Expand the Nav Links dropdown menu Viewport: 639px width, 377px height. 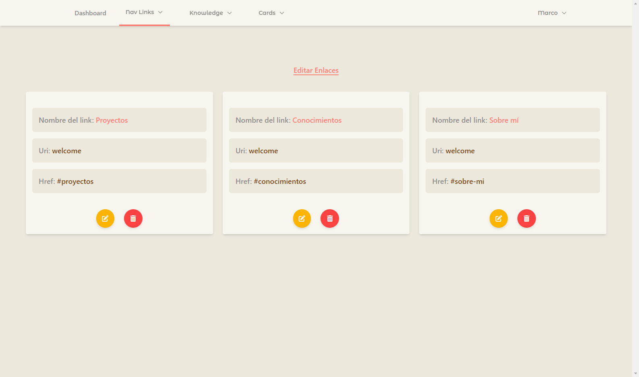point(144,12)
